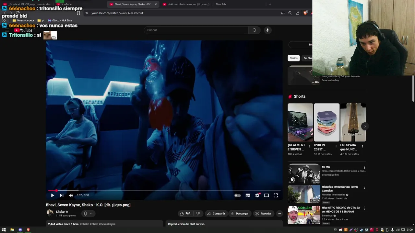Viewport: 415px width, 233px height.
Task: Open Discord from the taskbar
Action: tap(20, 230)
